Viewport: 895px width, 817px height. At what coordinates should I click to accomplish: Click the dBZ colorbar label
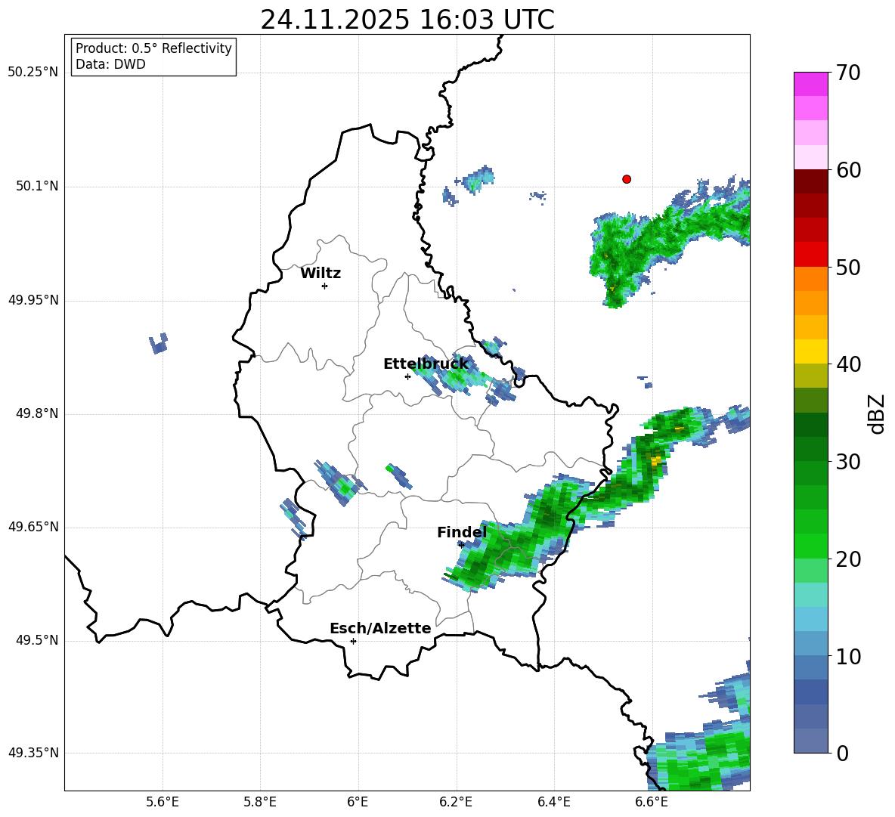pos(878,413)
